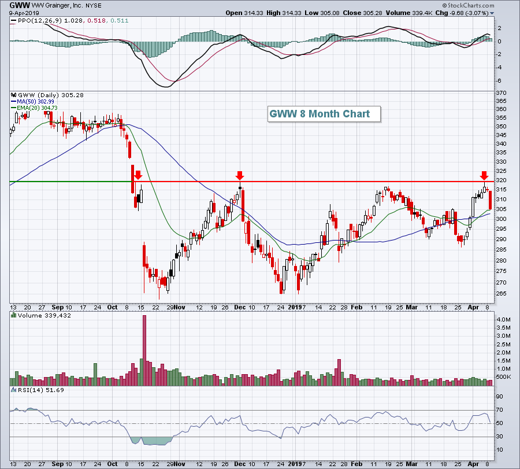Click the company name WW Grainger, Inc.
Viewport: 520px width, 469px height.
tap(57, 6)
